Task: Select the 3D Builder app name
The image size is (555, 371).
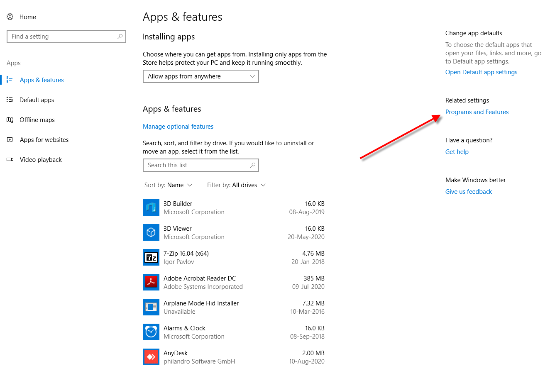Action: (x=178, y=204)
